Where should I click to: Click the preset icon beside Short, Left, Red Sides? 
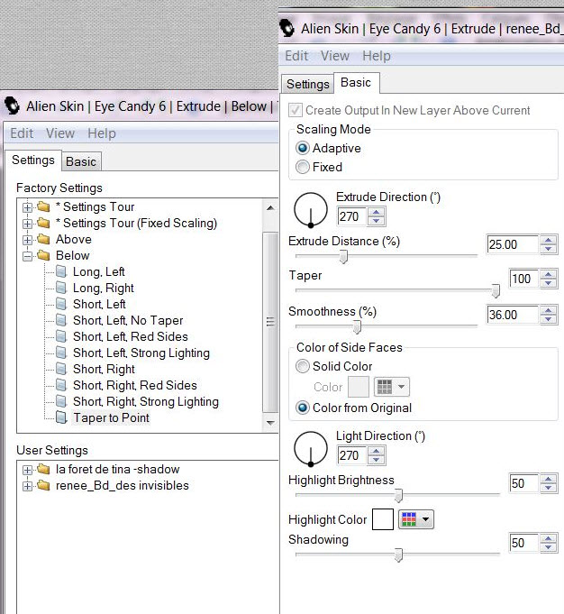61,336
